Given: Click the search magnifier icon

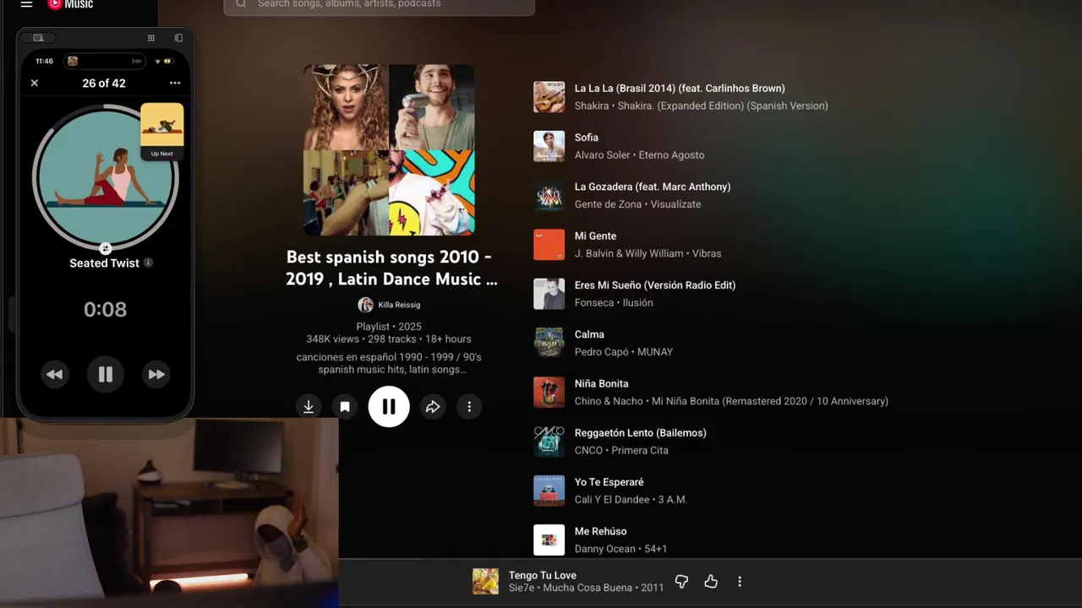Looking at the screenshot, I should click(x=241, y=4).
